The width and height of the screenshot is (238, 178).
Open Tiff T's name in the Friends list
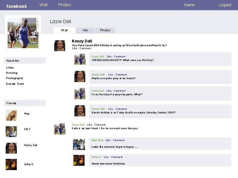[x=27, y=129]
